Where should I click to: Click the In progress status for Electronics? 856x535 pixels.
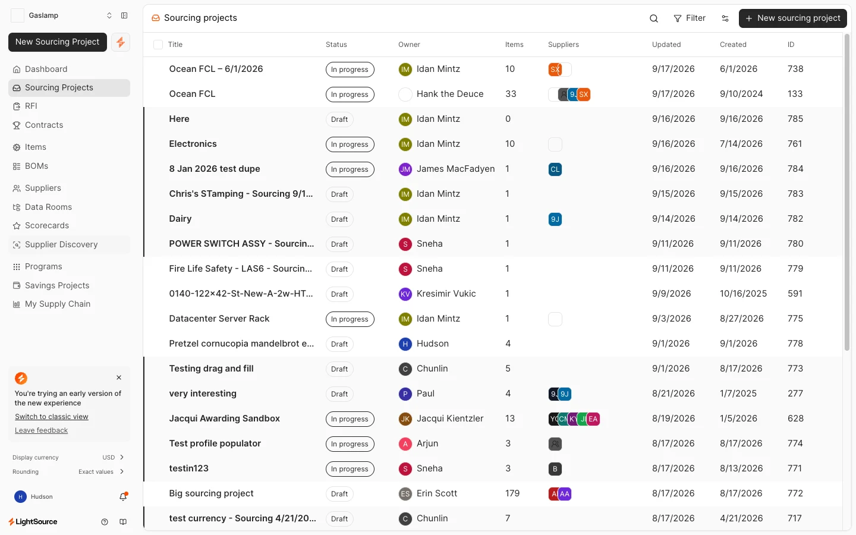click(x=350, y=144)
